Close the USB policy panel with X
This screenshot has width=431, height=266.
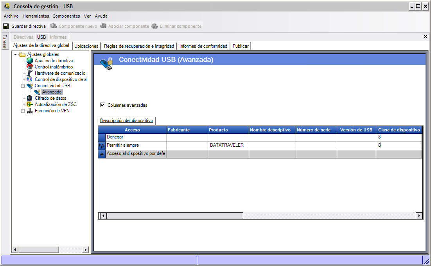point(425,36)
